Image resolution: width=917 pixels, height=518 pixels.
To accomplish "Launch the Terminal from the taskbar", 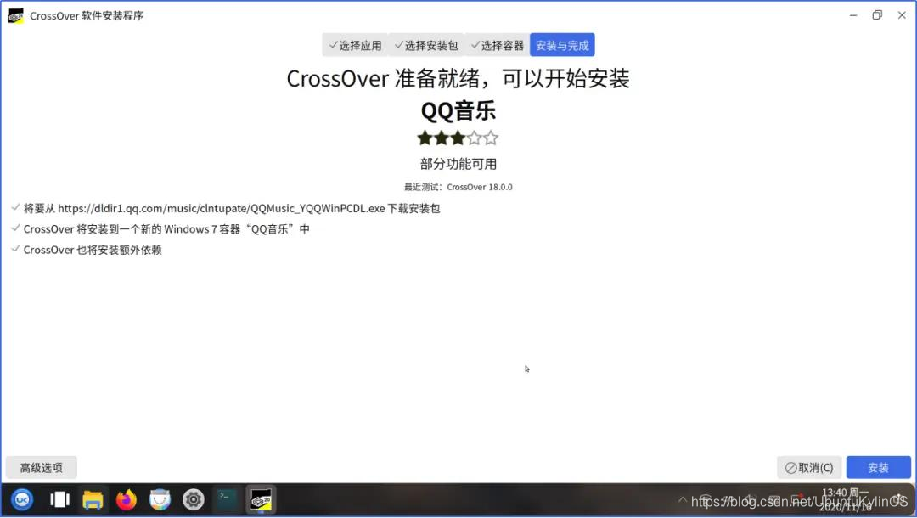I will [x=227, y=499].
